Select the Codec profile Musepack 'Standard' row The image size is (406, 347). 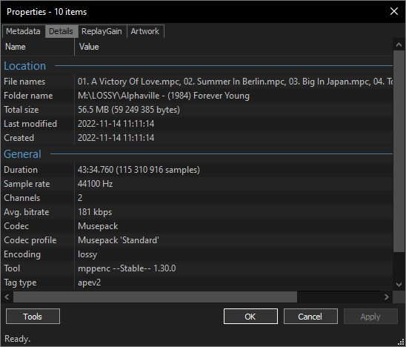[197, 240]
